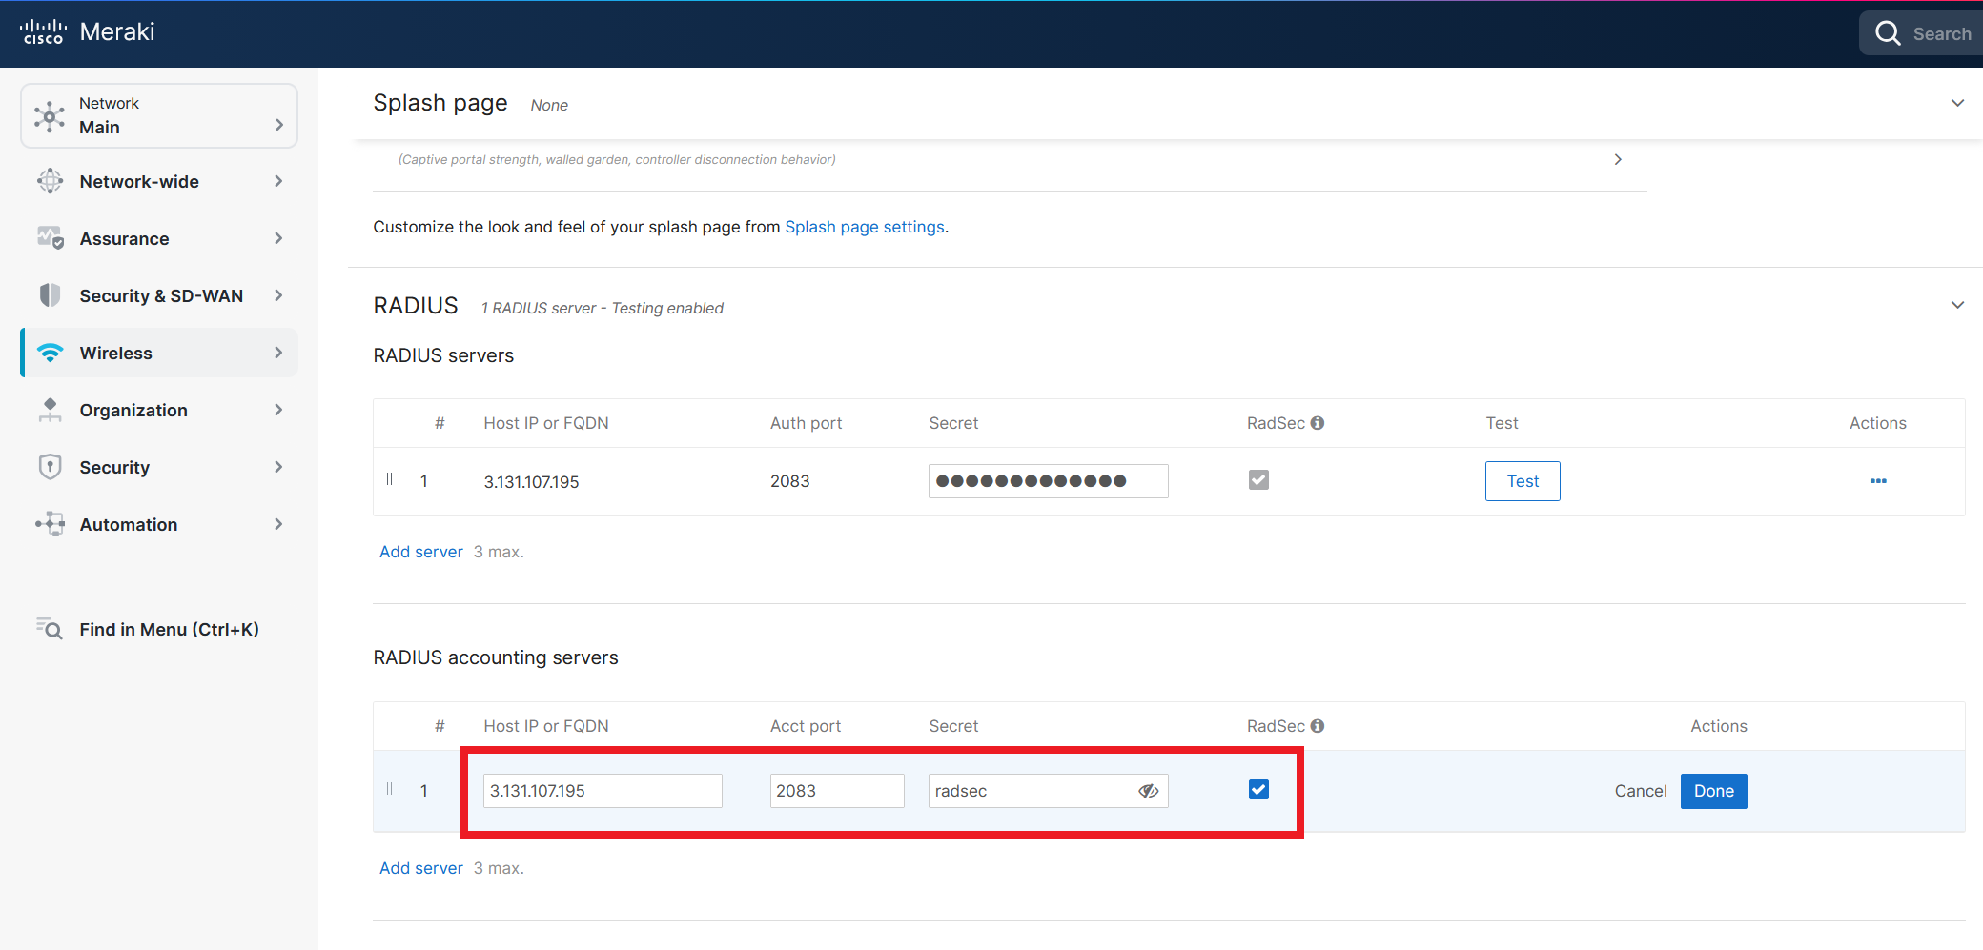
Task: Expand Wireless menu arrow
Action: (x=278, y=353)
